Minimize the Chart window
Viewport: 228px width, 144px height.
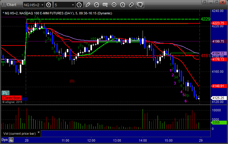point(211,2)
